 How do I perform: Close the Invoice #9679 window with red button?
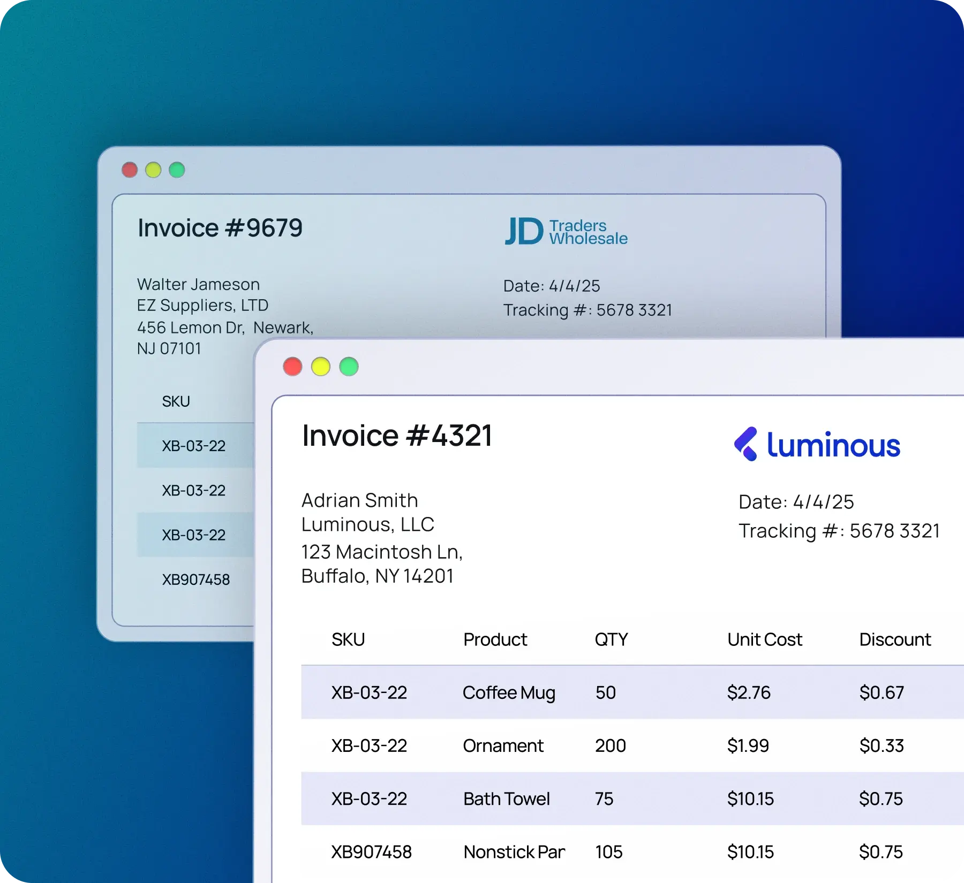coord(130,170)
